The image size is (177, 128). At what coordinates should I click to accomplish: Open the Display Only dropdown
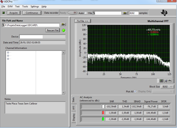(163, 91)
